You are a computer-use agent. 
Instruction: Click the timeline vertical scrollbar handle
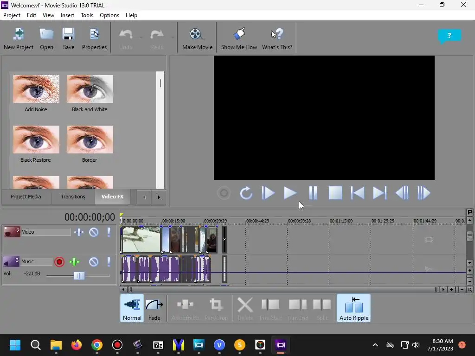(x=469, y=236)
